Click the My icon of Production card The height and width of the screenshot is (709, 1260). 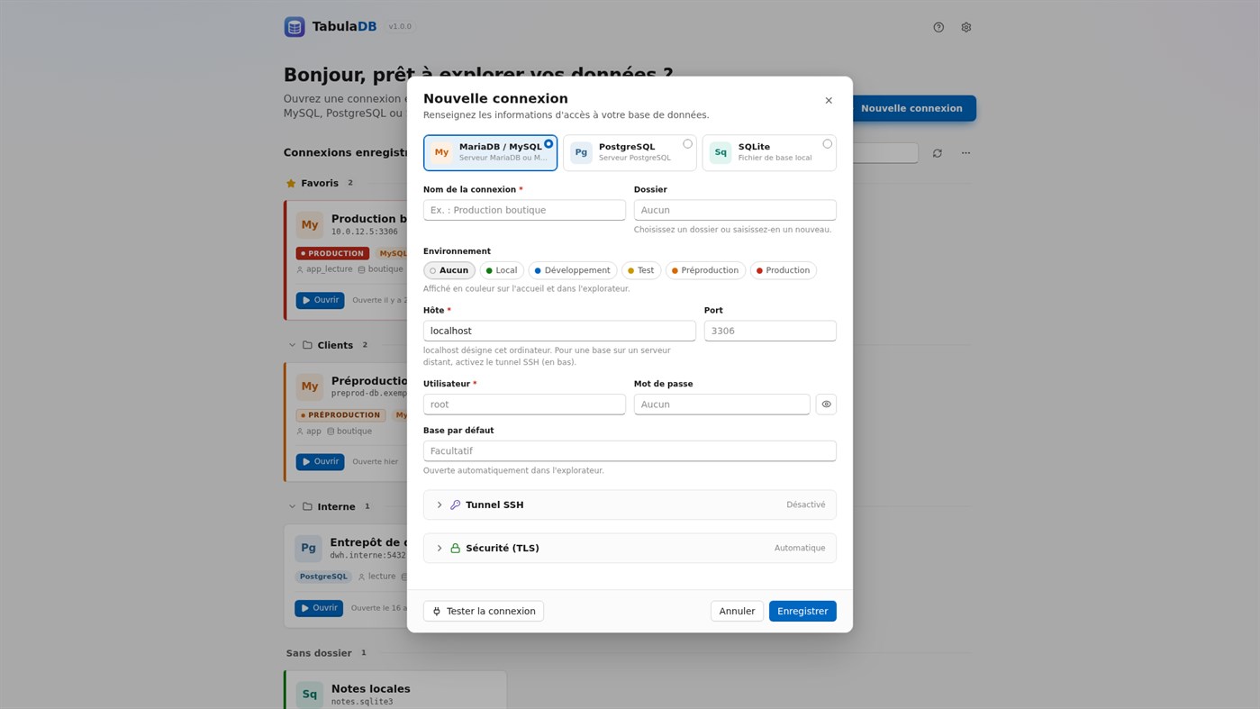[x=310, y=224]
